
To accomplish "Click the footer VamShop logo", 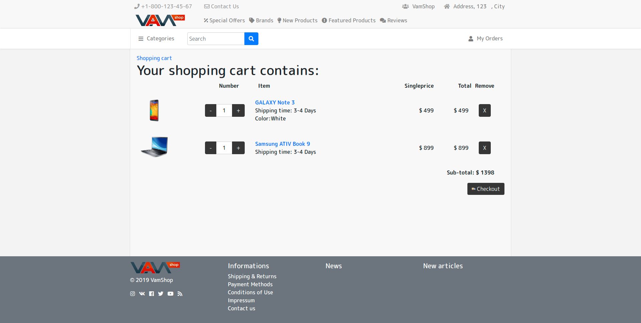I will pos(155,268).
